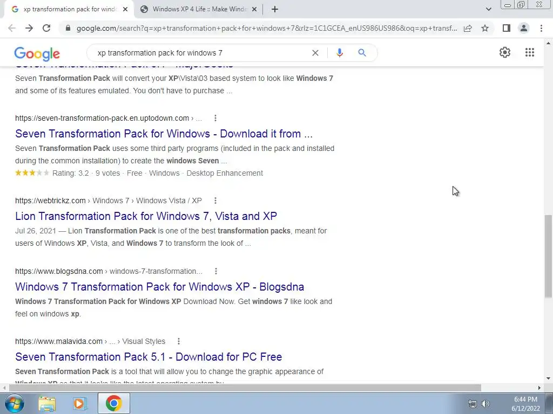
Task: Go to Google home via logo
Action: [x=37, y=53]
